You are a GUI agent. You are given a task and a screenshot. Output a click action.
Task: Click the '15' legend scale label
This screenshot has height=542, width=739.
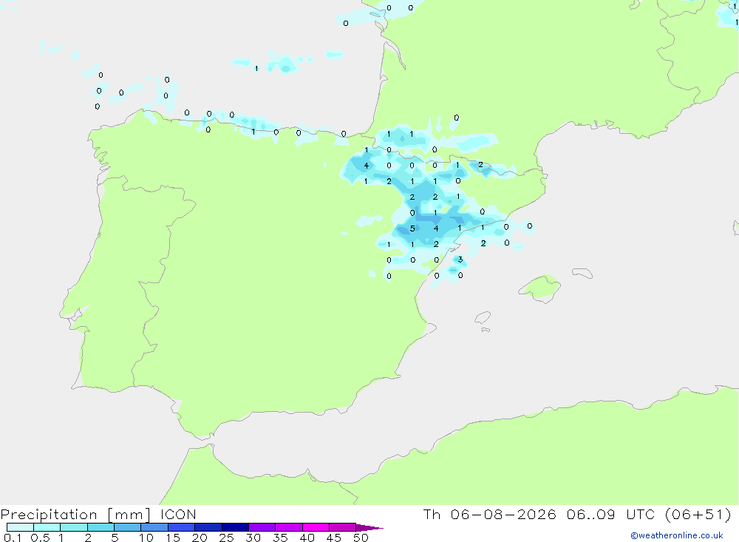(173, 538)
